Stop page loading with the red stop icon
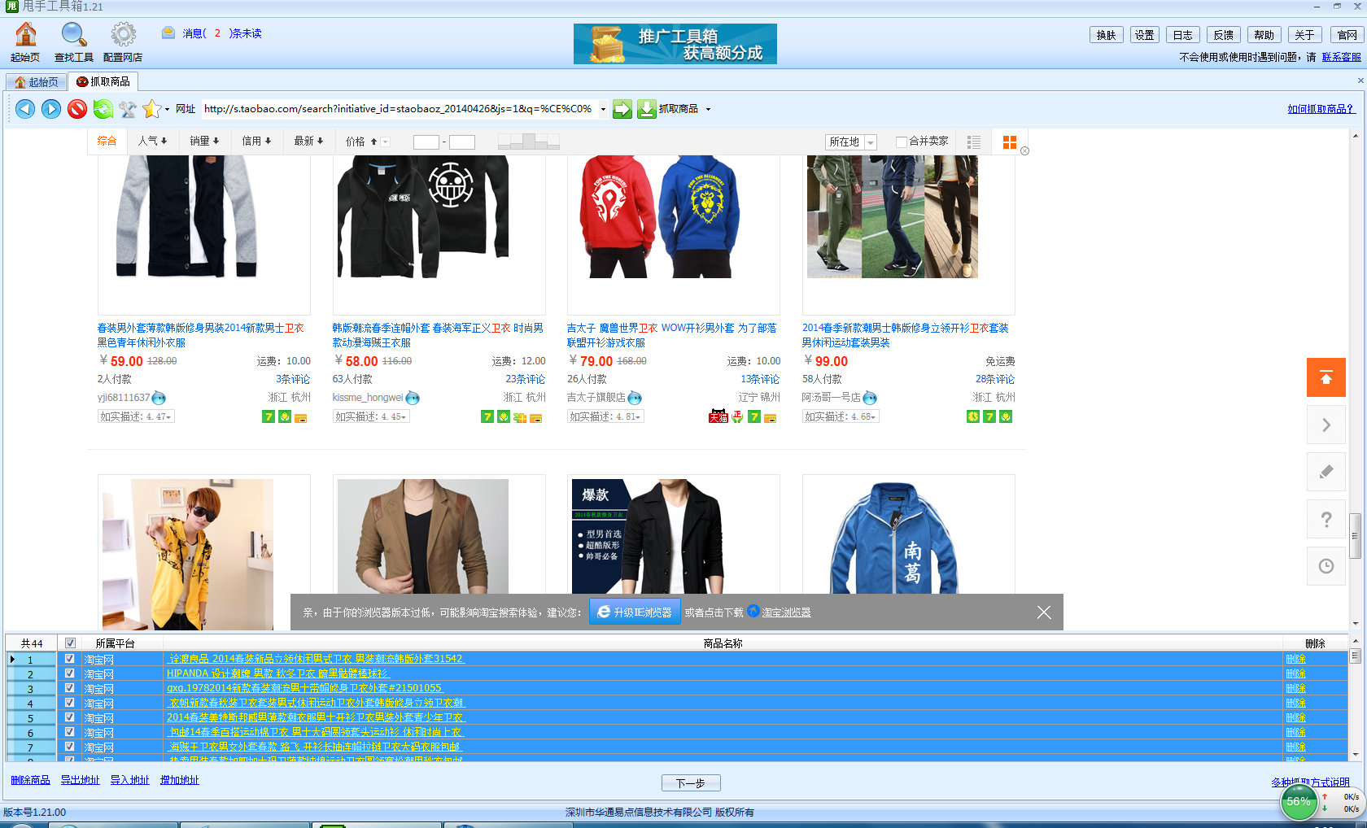Viewport: 1367px width, 828px height. pyautogui.click(x=77, y=109)
